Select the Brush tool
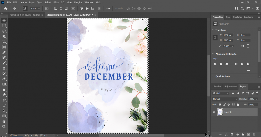The height and width of the screenshot is (137, 261). coord(4,63)
